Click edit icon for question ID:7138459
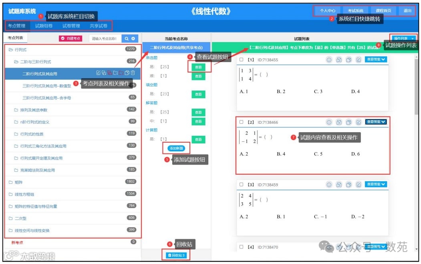The image size is (421, 264). pos(359,185)
